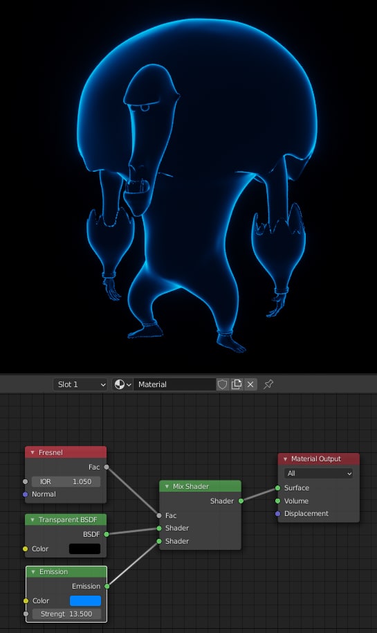This screenshot has height=633, width=377.
Task: Click the Material name field
Action: (x=174, y=384)
